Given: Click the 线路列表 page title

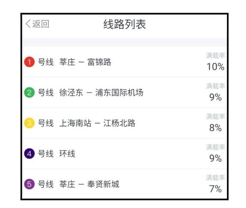Looking at the screenshot, I should tap(125, 24).
